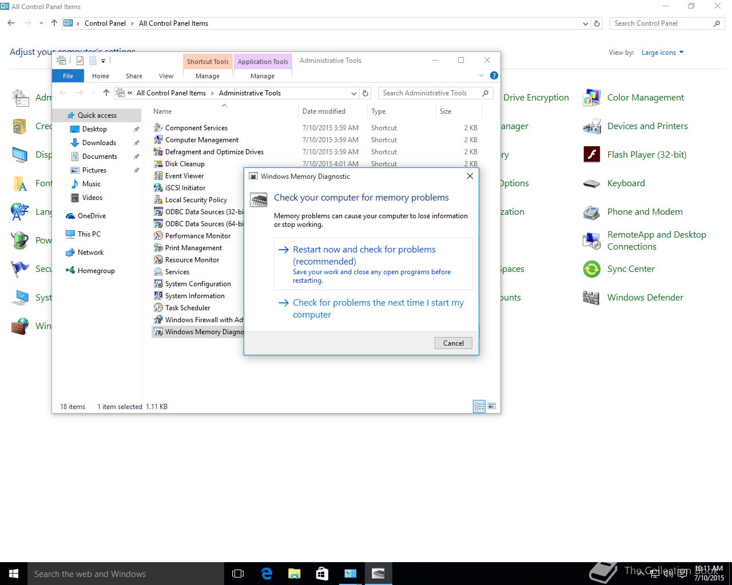Screen dimensions: 732x585
Task: Refresh the Administrative Tools folder
Action: (x=366, y=93)
